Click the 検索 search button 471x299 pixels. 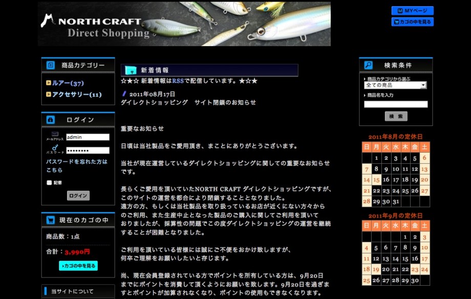396,116
